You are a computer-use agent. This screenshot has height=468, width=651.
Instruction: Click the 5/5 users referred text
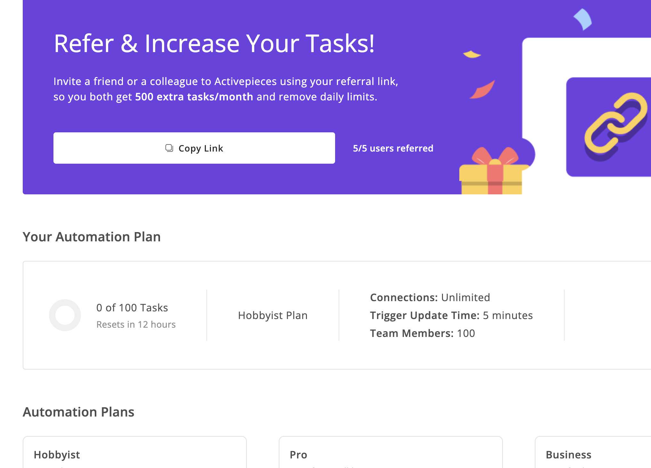[x=393, y=148]
